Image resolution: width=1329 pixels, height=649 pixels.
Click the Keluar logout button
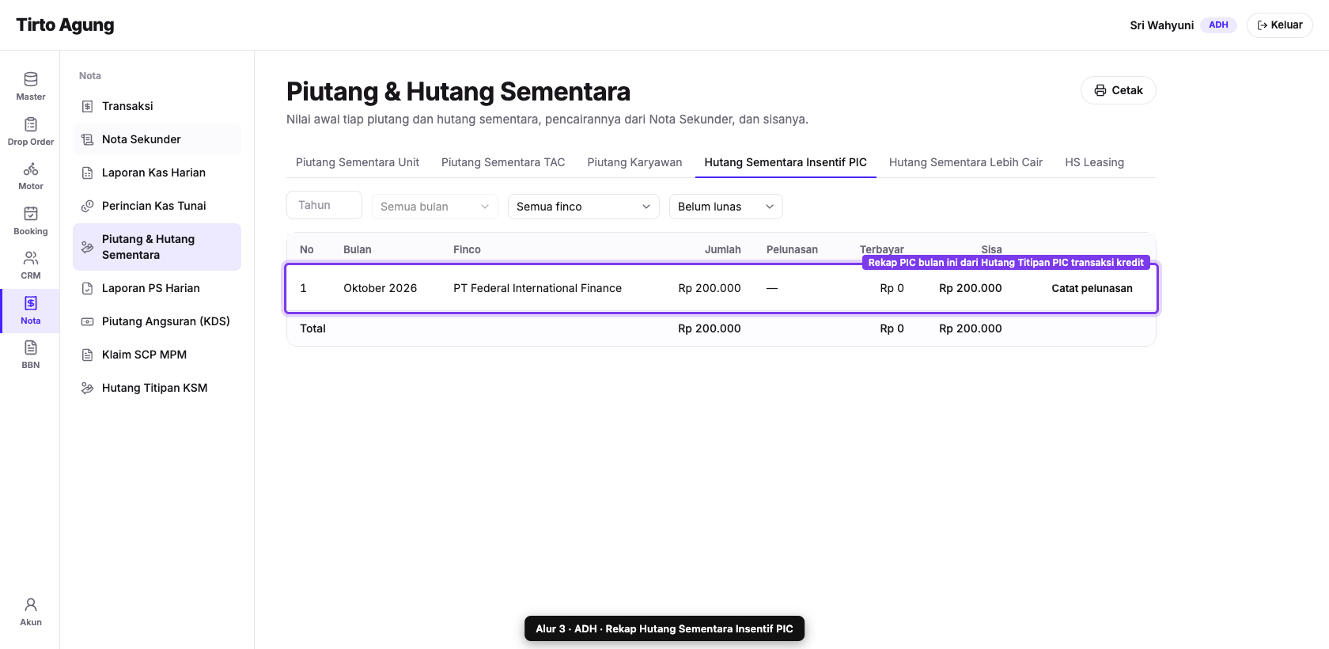click(x=1280, y=25)
